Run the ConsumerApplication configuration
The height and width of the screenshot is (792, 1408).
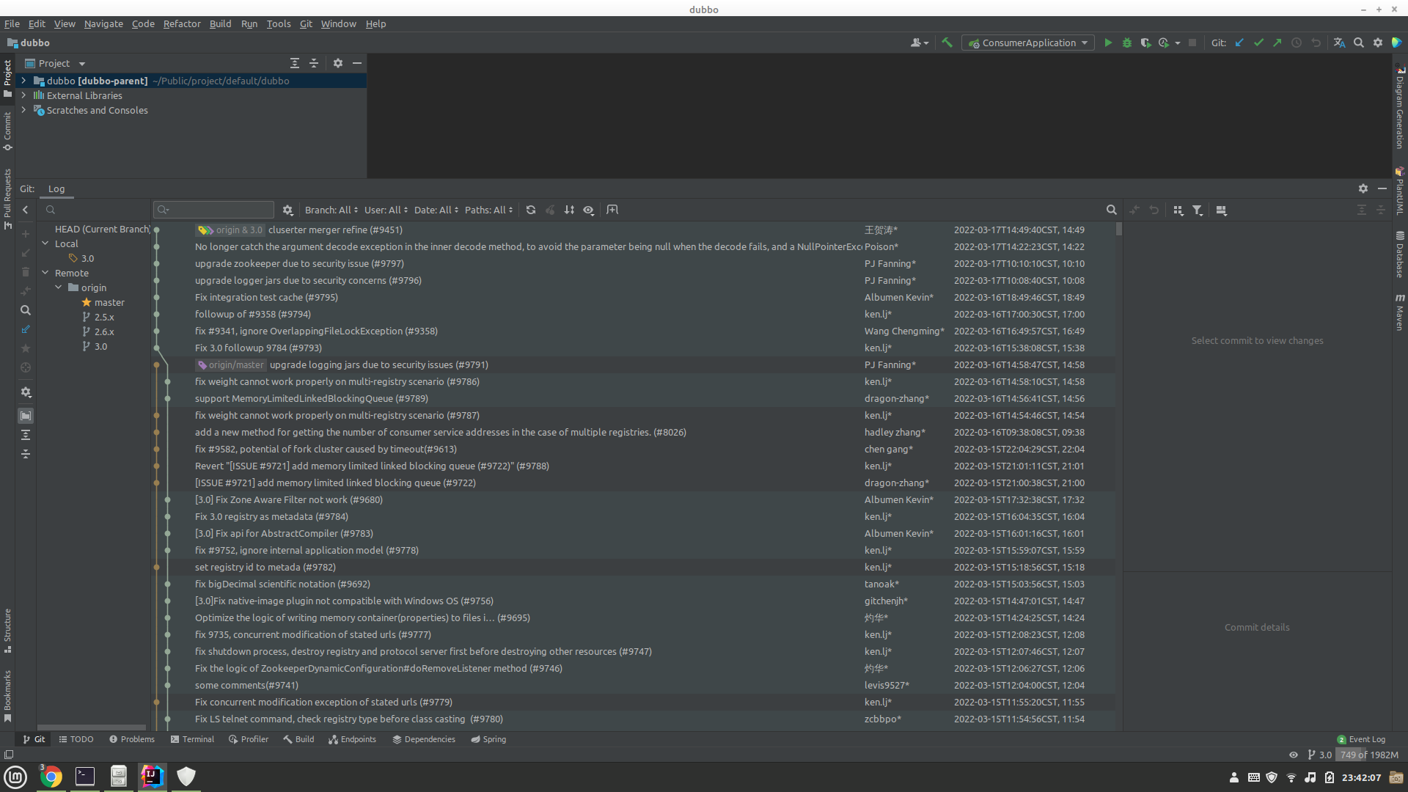pyautogui.click(x=1108, y=43)
